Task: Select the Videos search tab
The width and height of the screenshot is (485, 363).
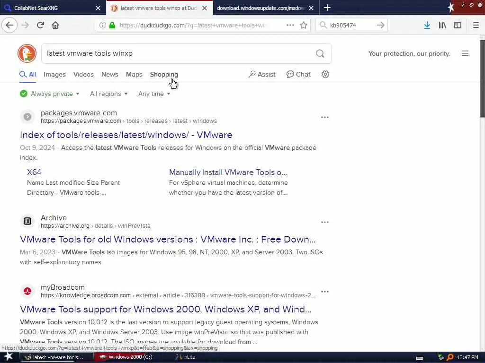Action: click(83, 74)
